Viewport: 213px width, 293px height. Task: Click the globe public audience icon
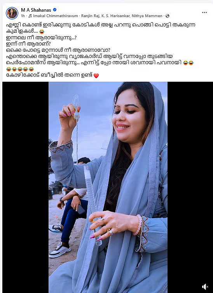tap(168, 16)
